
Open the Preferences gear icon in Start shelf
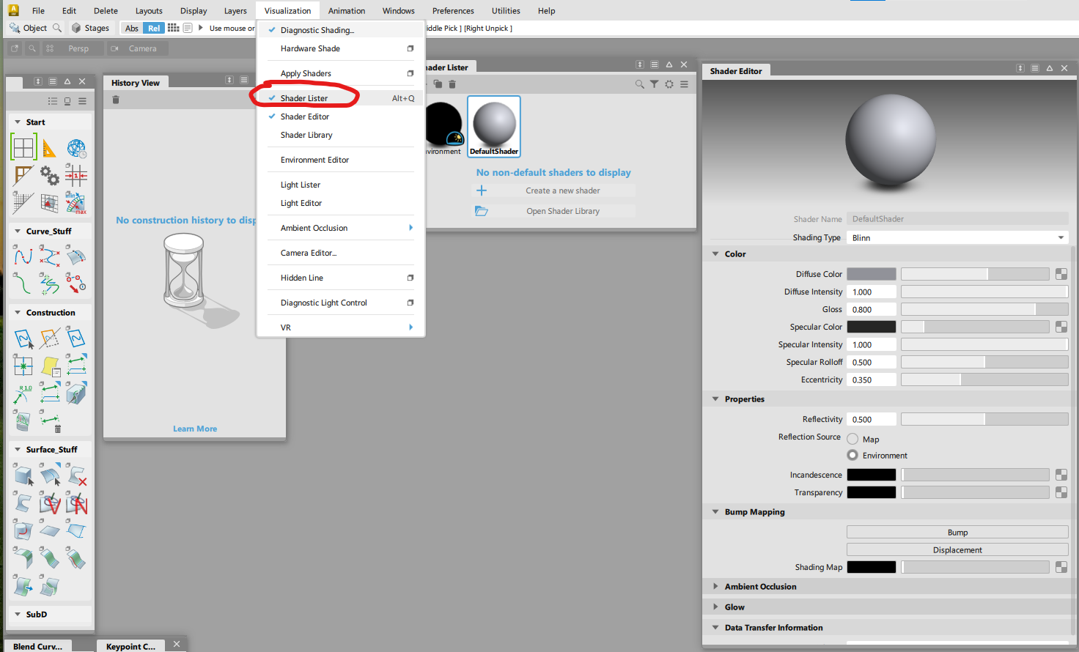51,175
